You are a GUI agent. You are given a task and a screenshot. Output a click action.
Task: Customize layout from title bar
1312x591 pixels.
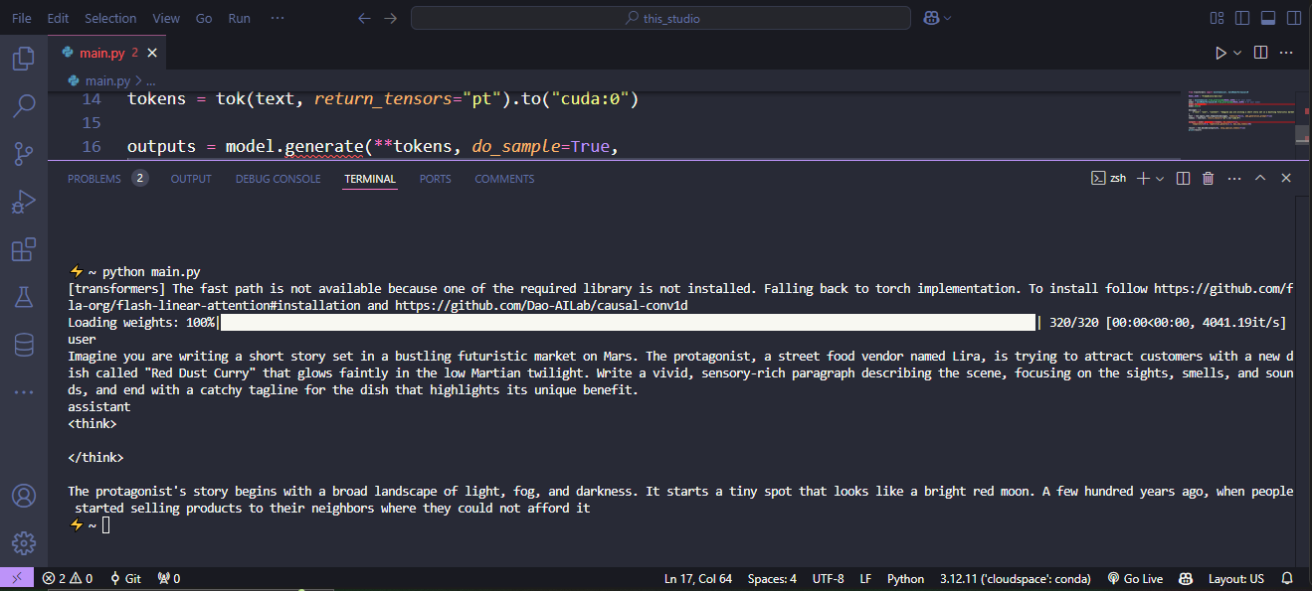pyautogui.click(x=1217, y=18)
